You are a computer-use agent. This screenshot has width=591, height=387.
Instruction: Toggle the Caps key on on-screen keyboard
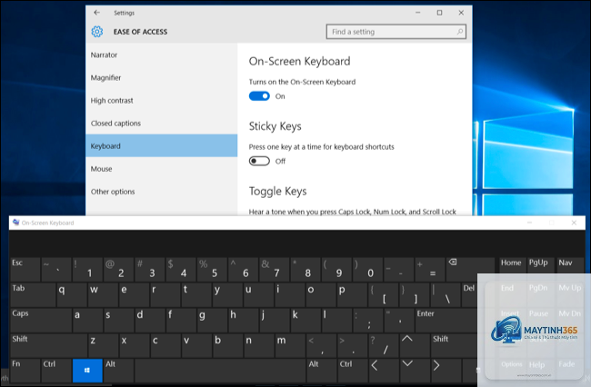41,320
